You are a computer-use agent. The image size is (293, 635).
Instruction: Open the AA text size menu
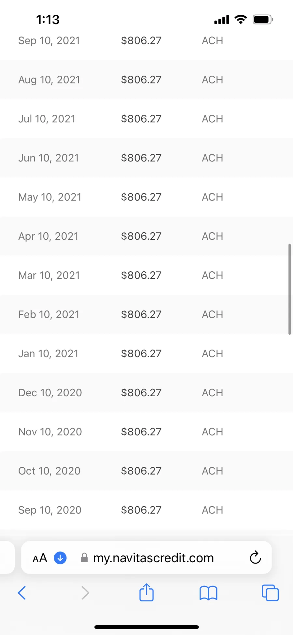(x=40, y=558)
